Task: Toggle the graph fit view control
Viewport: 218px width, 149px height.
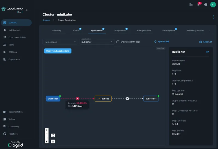Action: pyautogui.click(x=47, y=138)
